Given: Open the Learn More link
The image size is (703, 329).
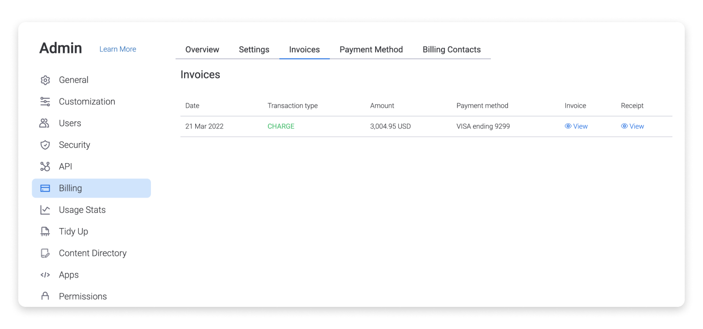Looking at the screenshot, I should tap(118, 49).
